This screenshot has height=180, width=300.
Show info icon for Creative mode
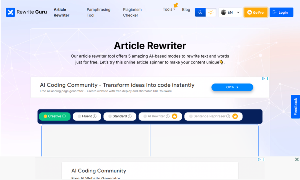(64, 116)
